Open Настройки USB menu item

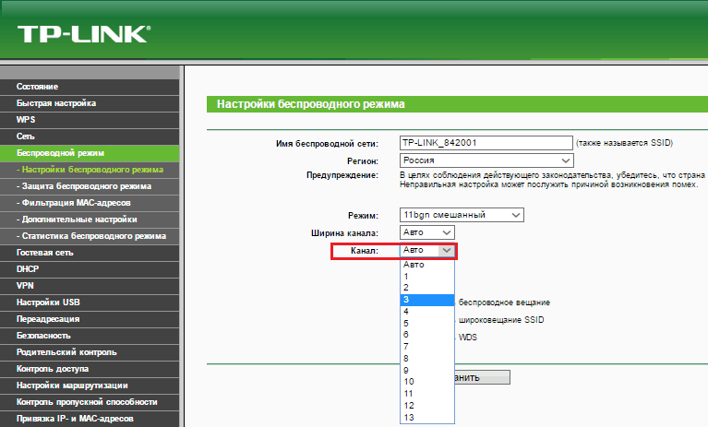(90, 302)
